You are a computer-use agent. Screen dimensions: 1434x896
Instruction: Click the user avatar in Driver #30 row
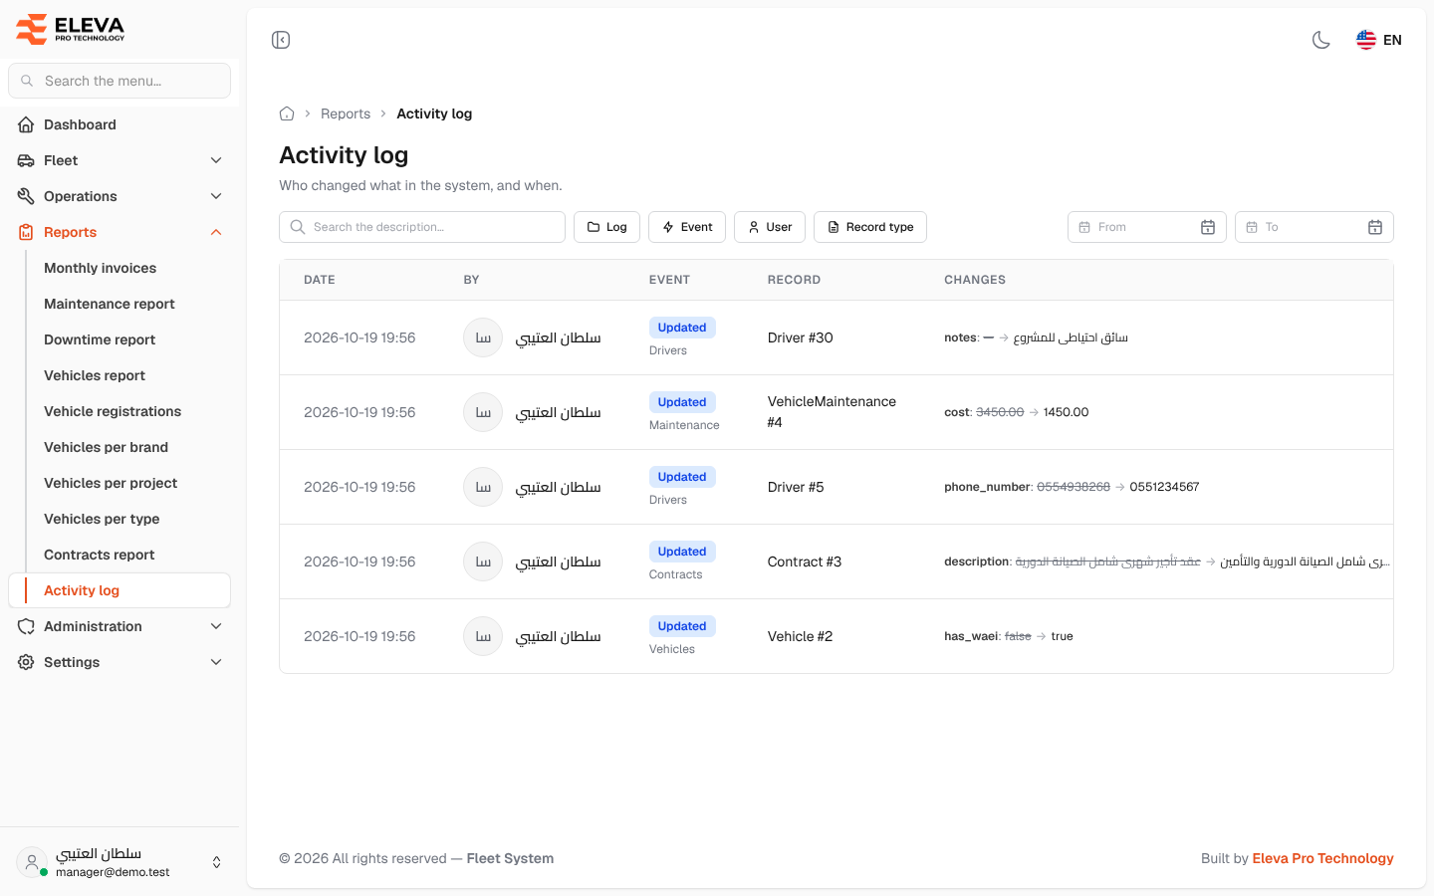pos(483,337)
